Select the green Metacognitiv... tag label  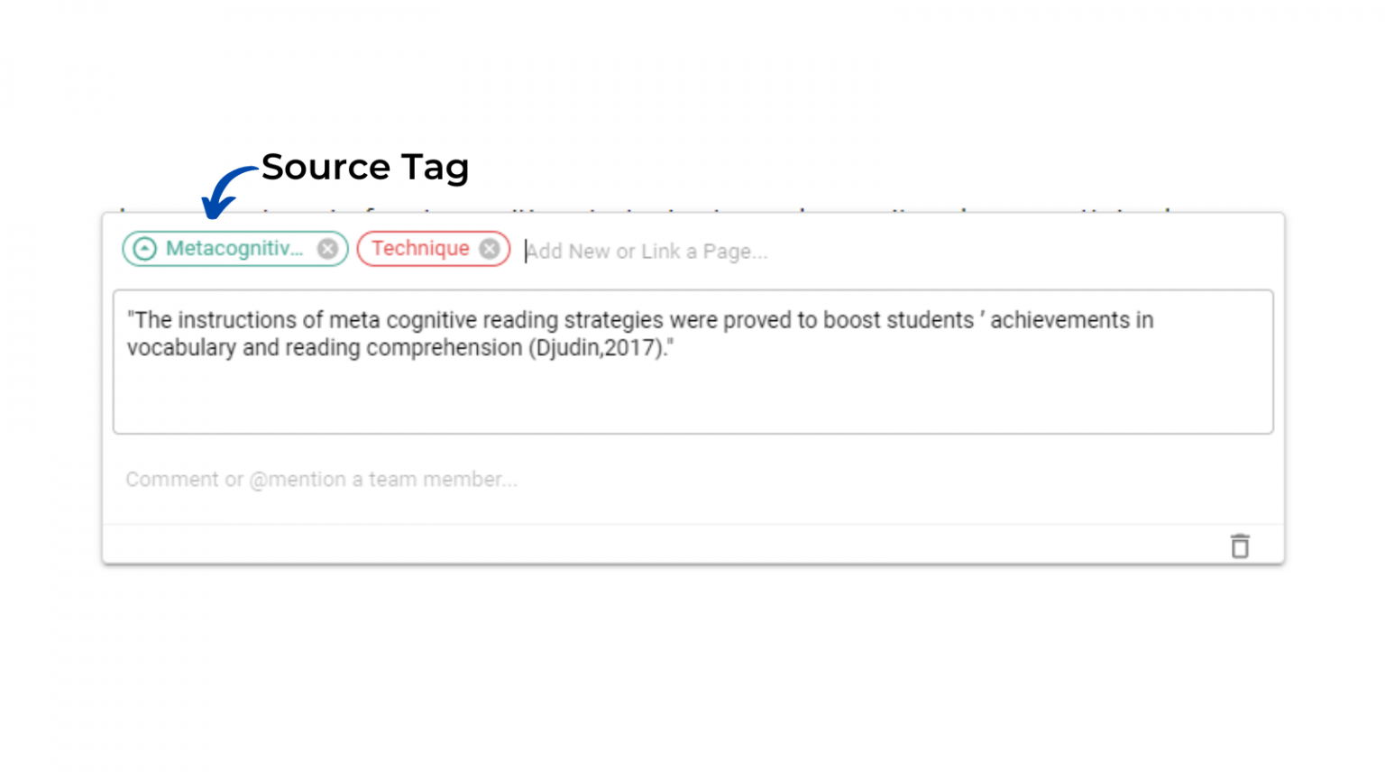234,249
